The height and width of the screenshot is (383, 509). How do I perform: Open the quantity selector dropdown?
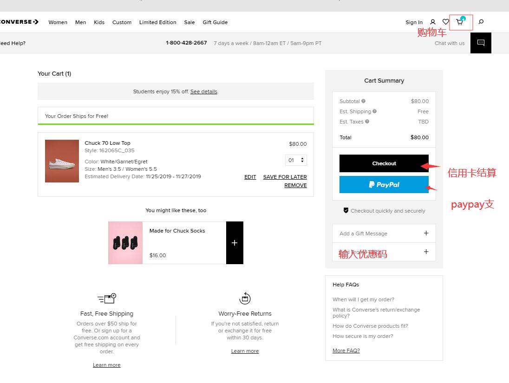296,160
